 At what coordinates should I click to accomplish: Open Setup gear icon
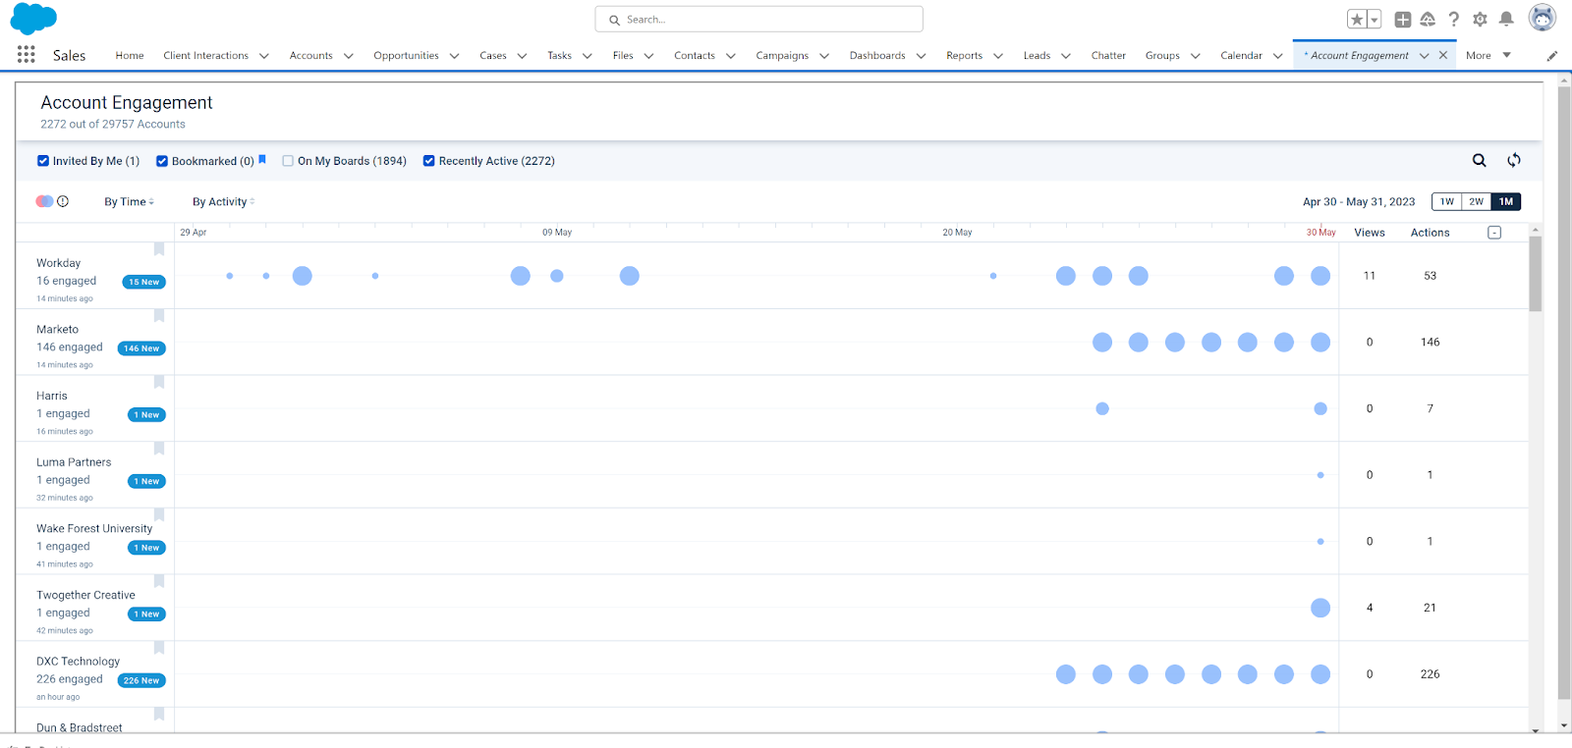pyautogui.click(x=1480, y=20)
